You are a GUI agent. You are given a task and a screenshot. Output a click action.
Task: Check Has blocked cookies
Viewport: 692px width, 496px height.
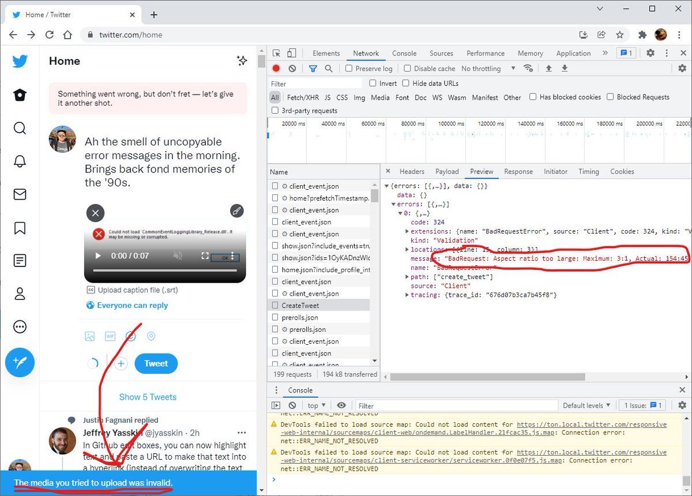click(x=533, y=97)
